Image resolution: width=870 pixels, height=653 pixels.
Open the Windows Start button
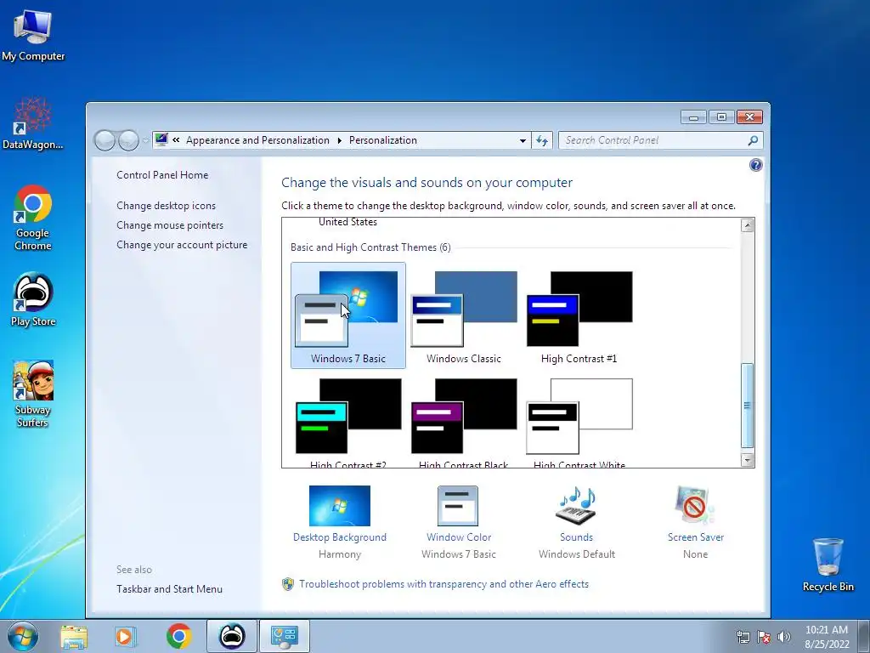pos(23,636)
